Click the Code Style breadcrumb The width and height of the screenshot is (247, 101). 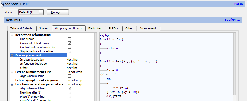pos(11,4)
